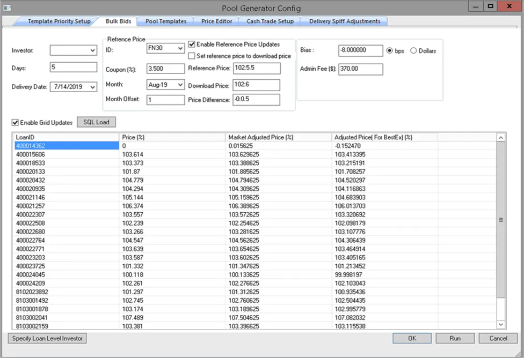Click the Run button
The width and height of the screenshot is (524, 358).
tap(455, 338)
